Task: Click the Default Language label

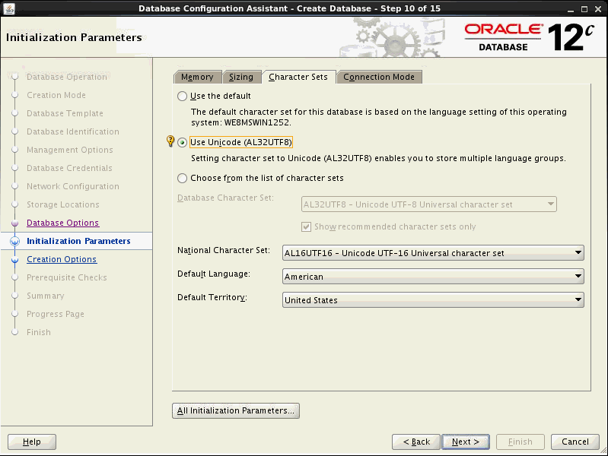Action: tap(214, 274)
